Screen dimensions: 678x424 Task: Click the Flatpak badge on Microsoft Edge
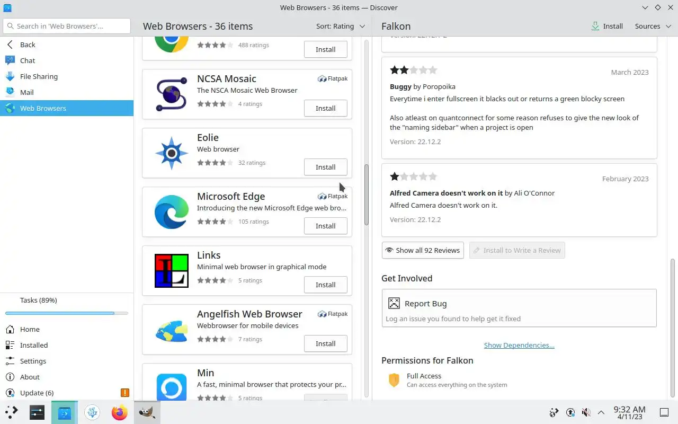(x=333, y=196)
